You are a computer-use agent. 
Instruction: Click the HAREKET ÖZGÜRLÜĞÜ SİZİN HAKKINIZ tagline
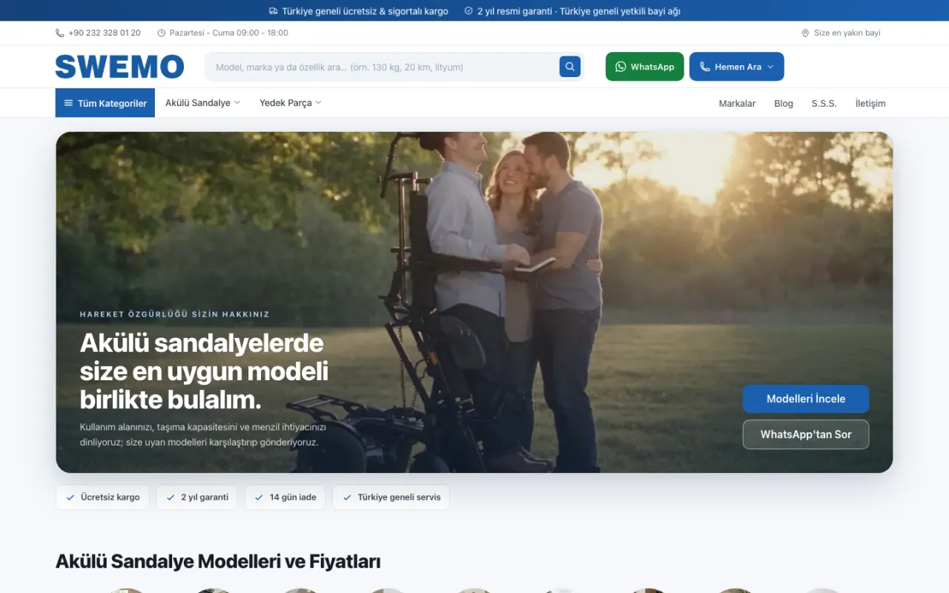click(x=175, y=314)
